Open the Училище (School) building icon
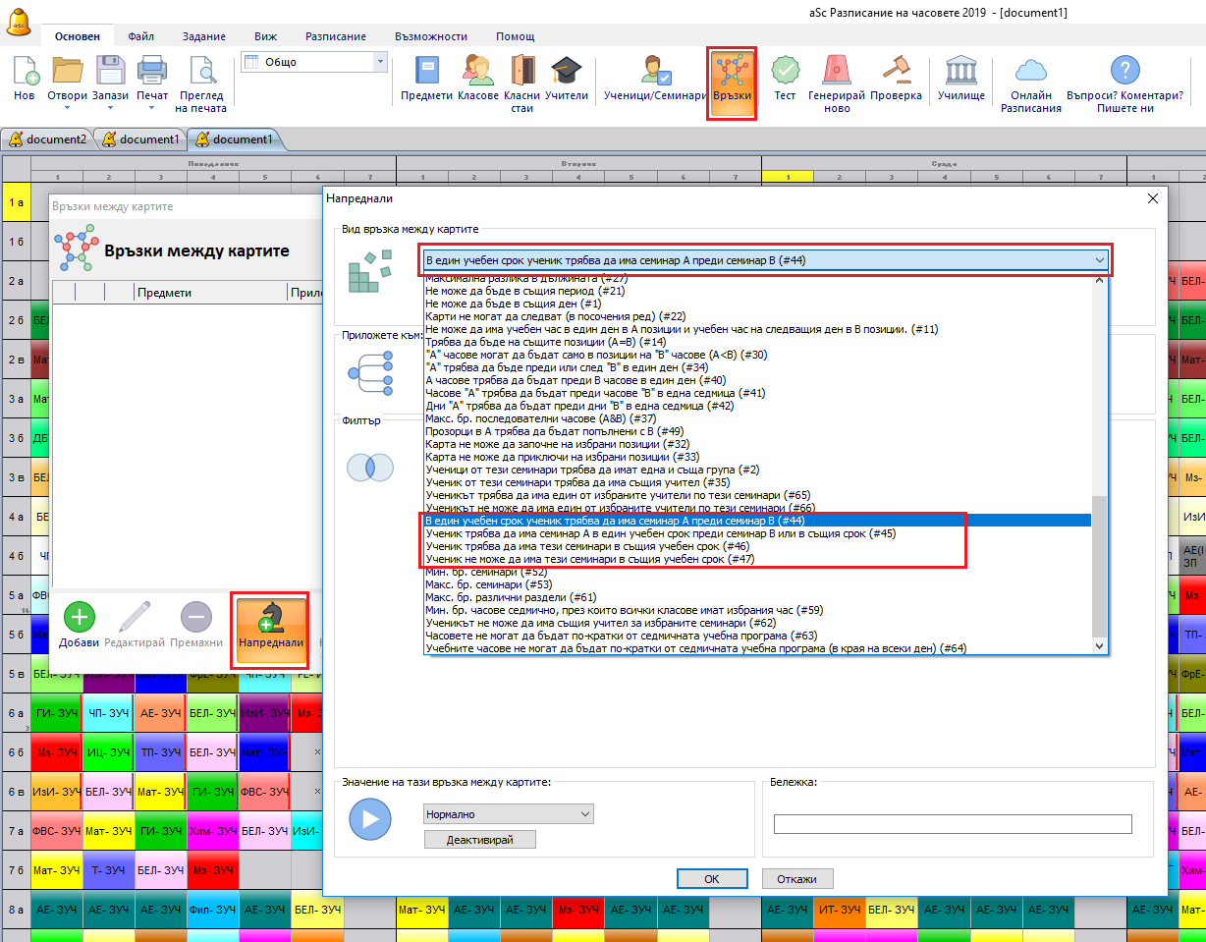The image size is (1206, 942). point(960,72)
